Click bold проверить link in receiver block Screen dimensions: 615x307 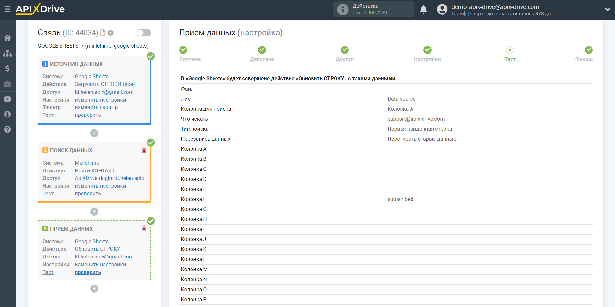click(x=88, y=272)
